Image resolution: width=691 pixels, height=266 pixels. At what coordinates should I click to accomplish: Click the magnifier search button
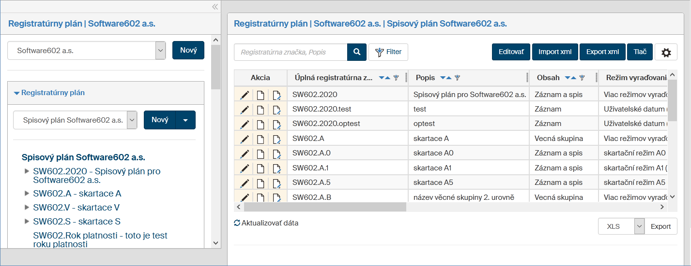(x=357, y=52)
